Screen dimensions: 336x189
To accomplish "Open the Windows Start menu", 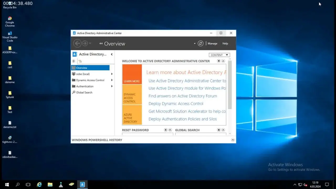I will tap(7, 185).
